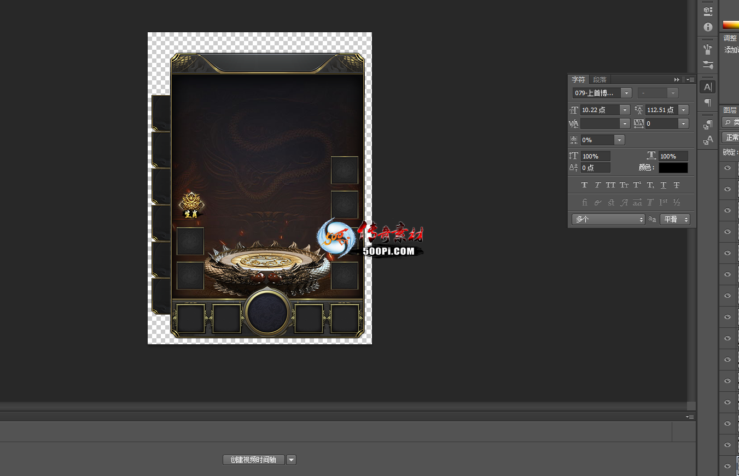Toggle underline text style
The height and width of the screenshot is (476, 739).
pos(664,185)
